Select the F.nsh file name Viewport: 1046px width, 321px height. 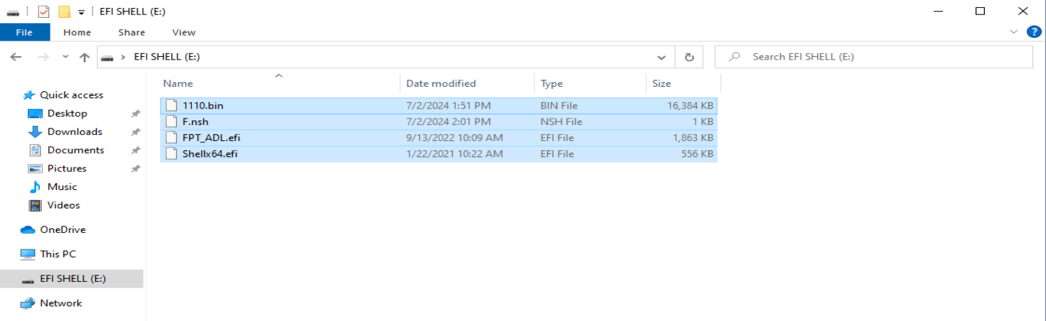pyautogui.click(x=195, y=122)
